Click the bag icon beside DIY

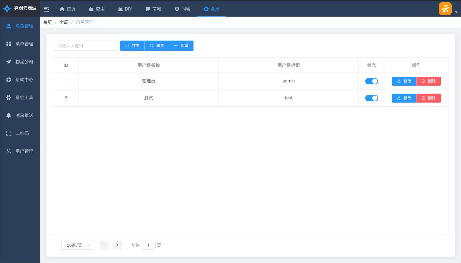(120, 9)
